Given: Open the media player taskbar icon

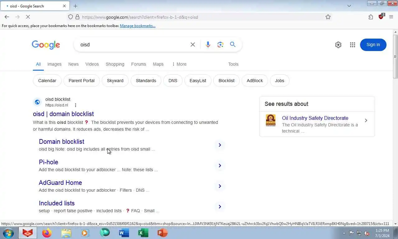Looking at the screenshot, I should pos(85,233).
